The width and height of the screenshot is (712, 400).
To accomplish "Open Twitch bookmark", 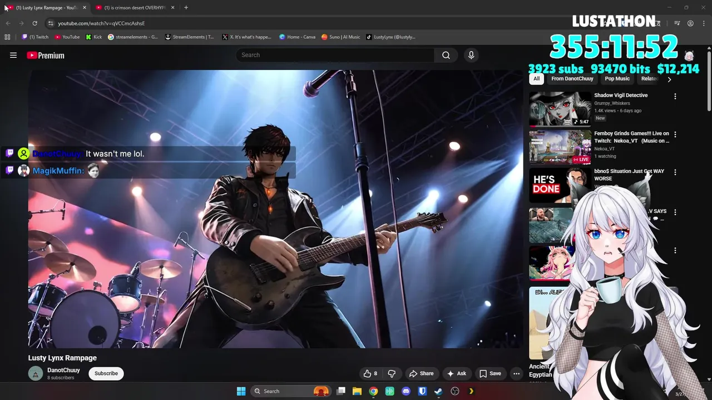I will pos(34,37).
